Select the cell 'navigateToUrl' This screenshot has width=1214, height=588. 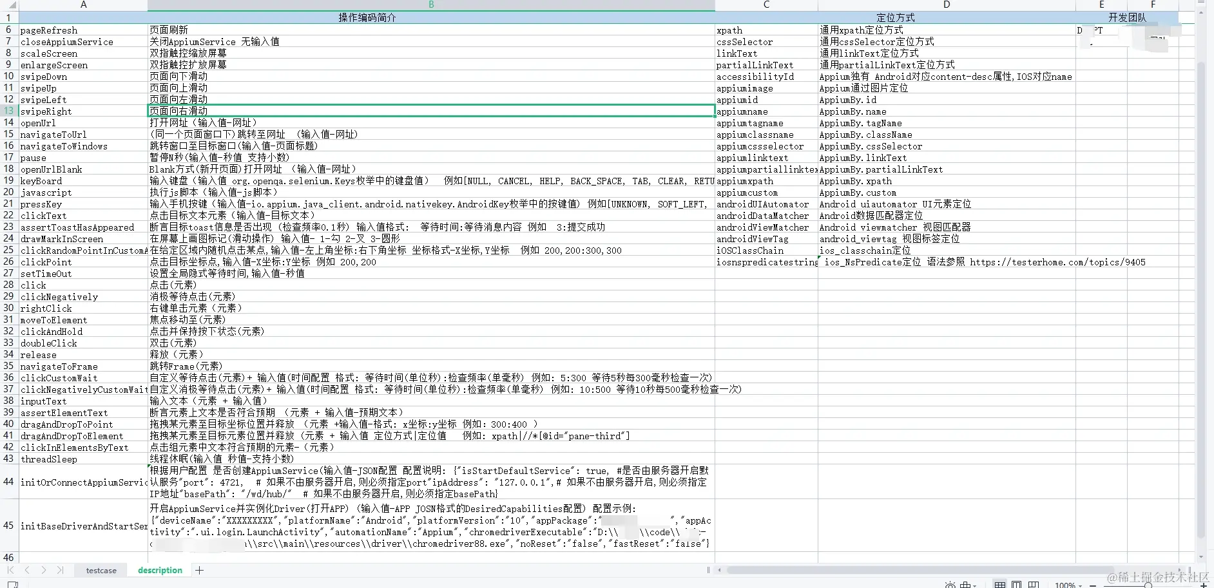pos(83,134)
